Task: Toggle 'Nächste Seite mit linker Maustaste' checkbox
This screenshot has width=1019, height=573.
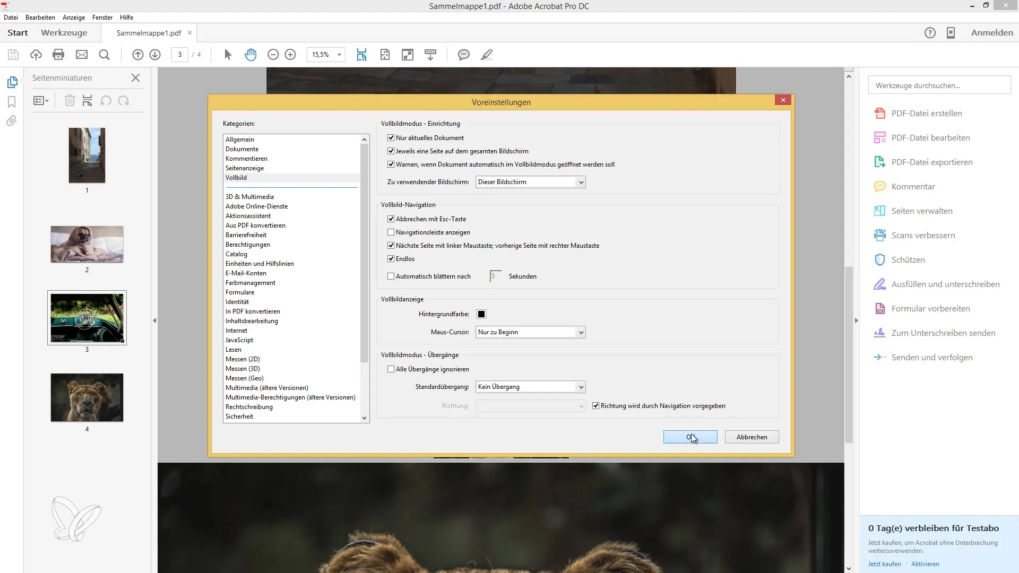Action: [391, 246]
